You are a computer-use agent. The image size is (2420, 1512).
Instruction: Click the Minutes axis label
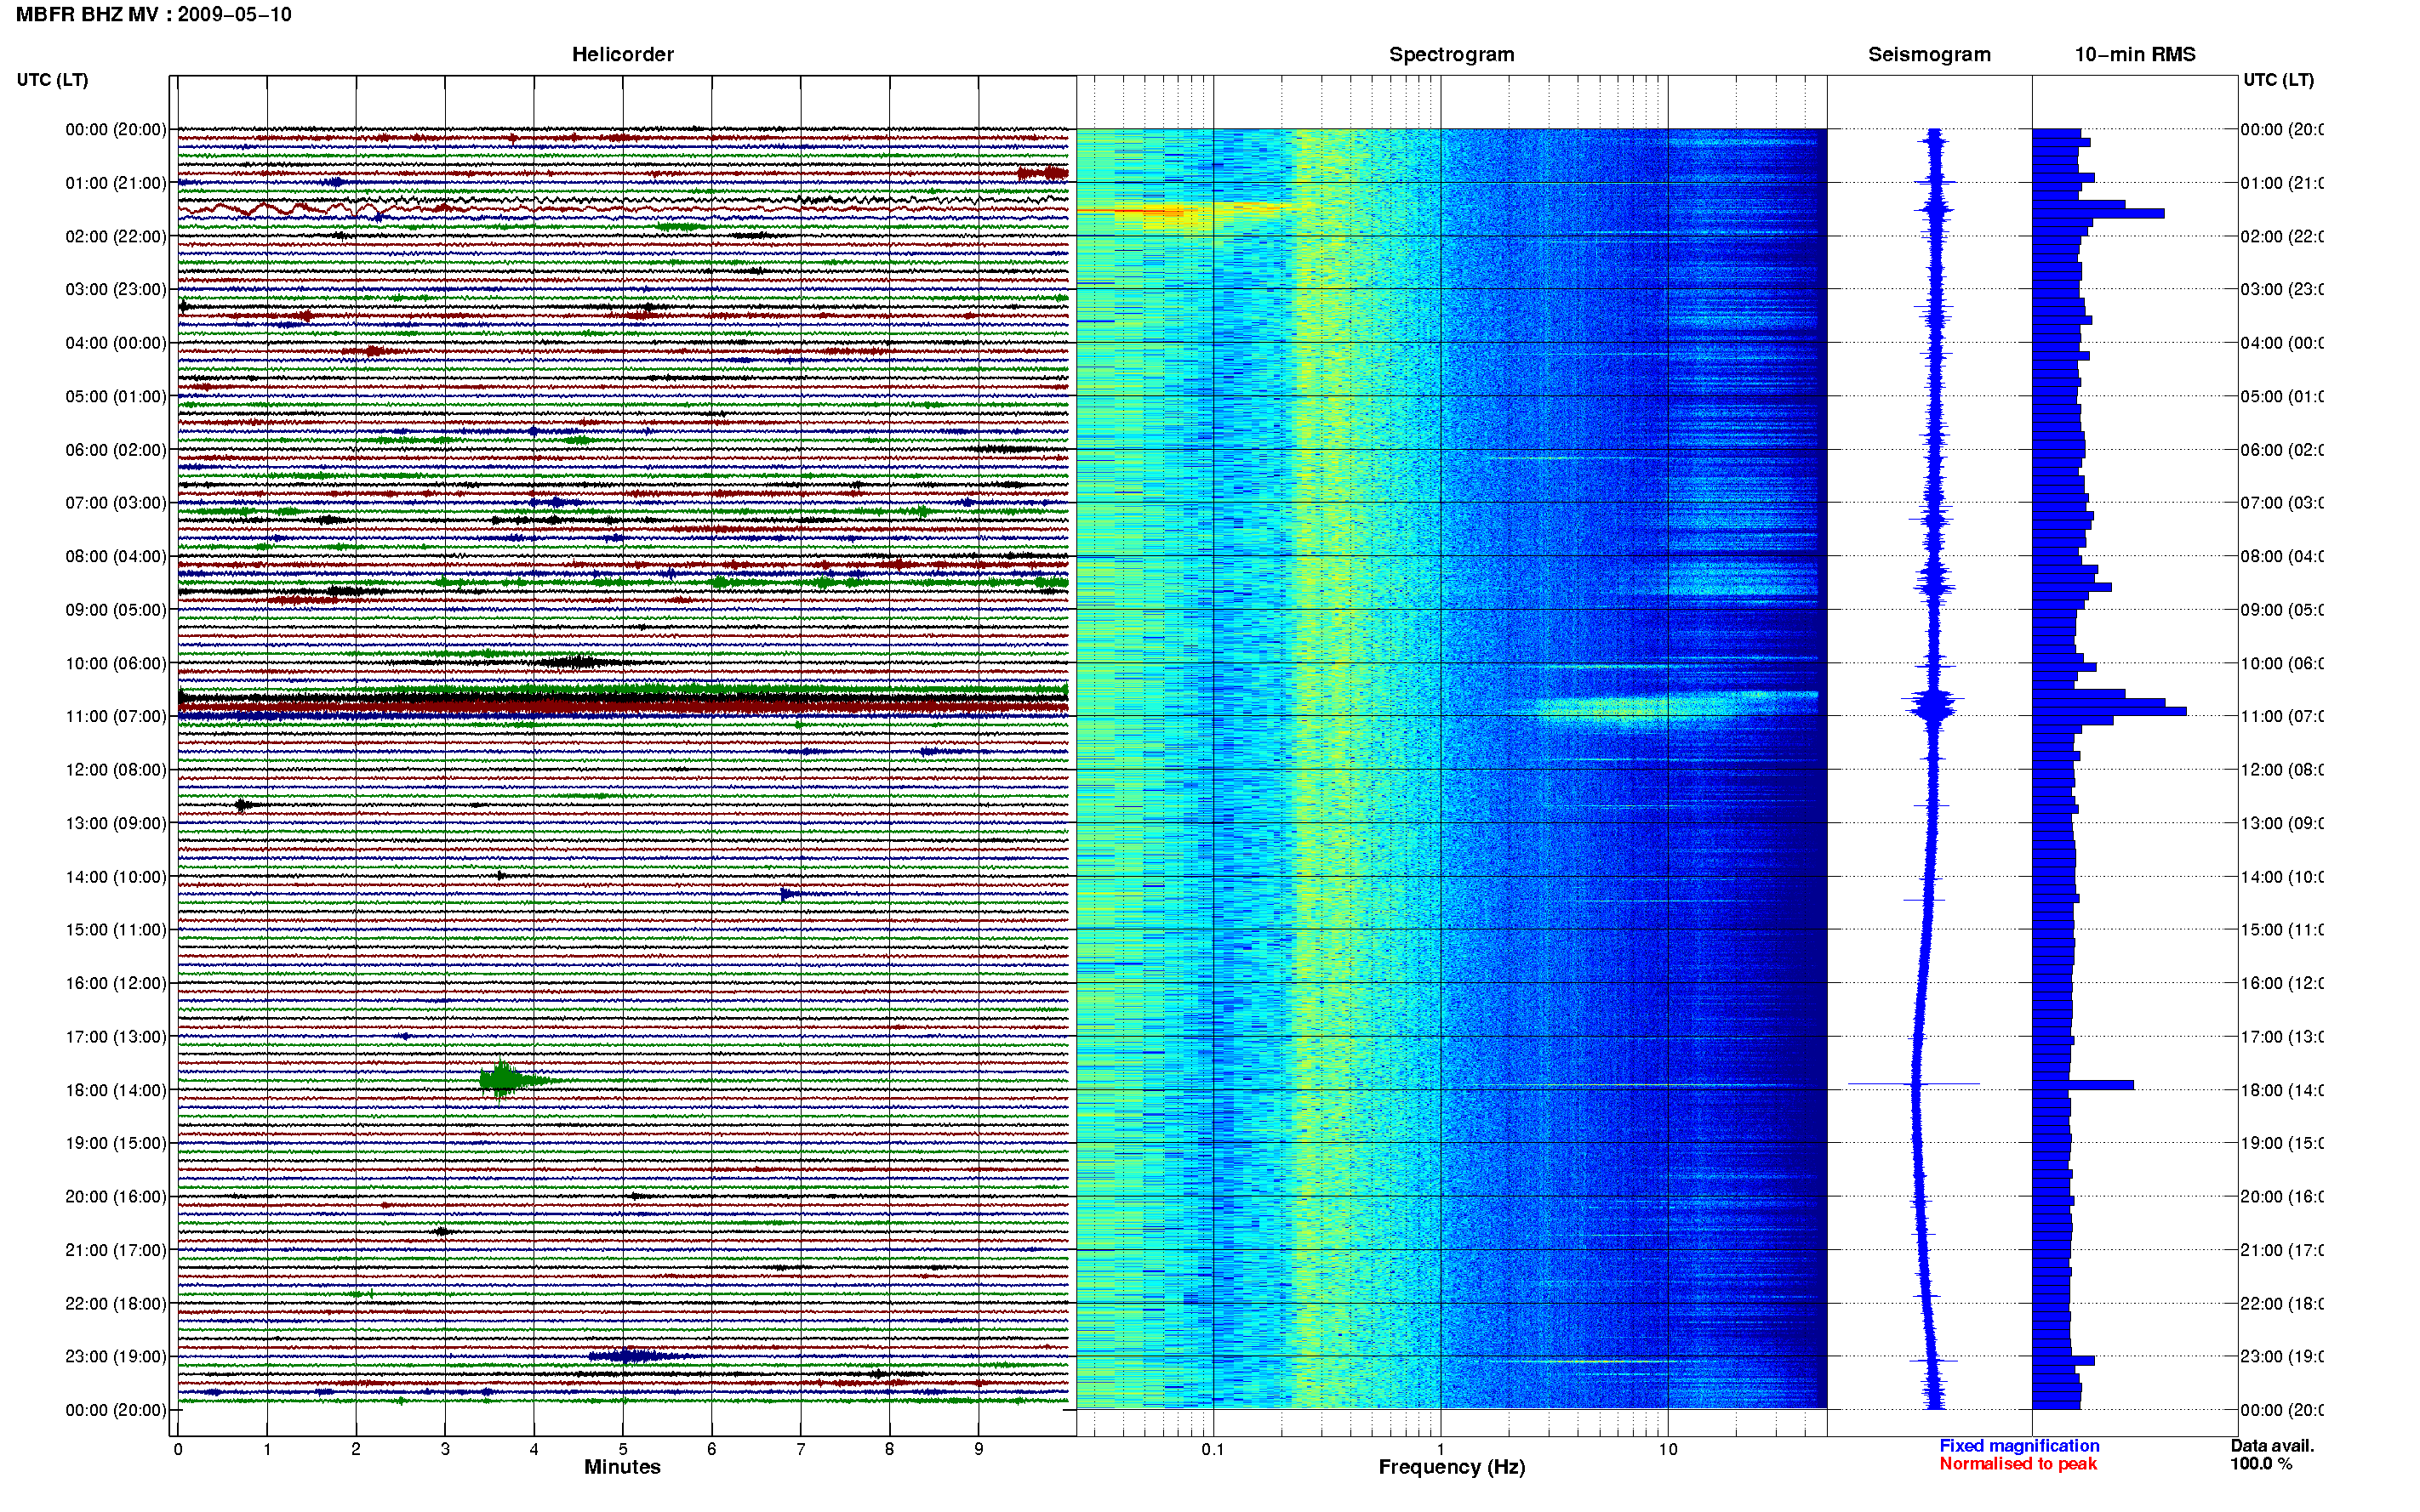click(622, 1467)
